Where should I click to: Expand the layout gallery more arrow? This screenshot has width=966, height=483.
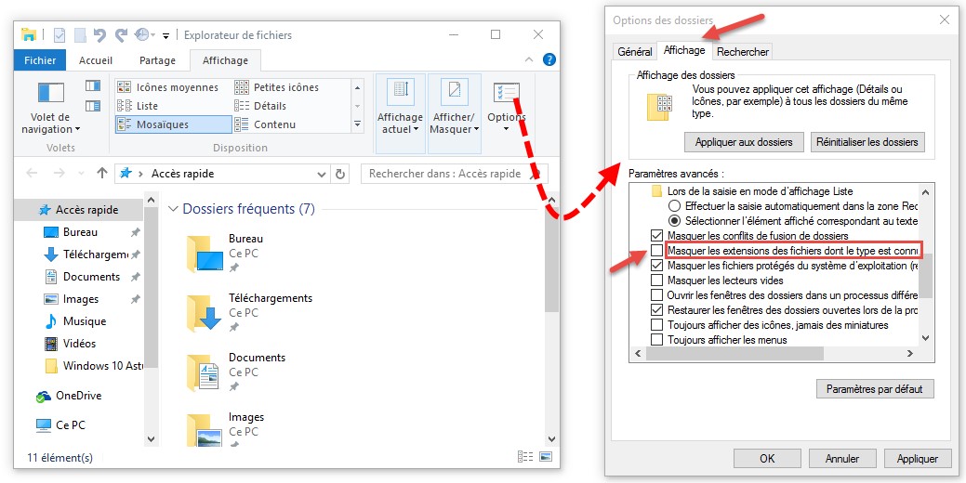coord(357,124)
